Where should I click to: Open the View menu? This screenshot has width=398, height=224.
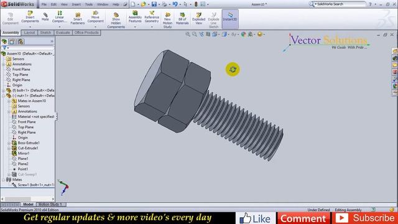(x=64, y=4)
